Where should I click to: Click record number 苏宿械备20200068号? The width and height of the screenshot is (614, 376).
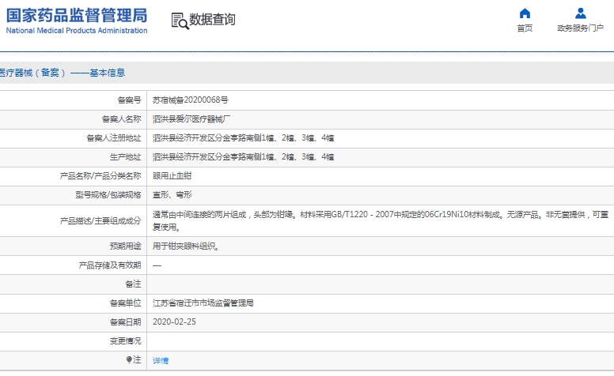pos(191,100)
